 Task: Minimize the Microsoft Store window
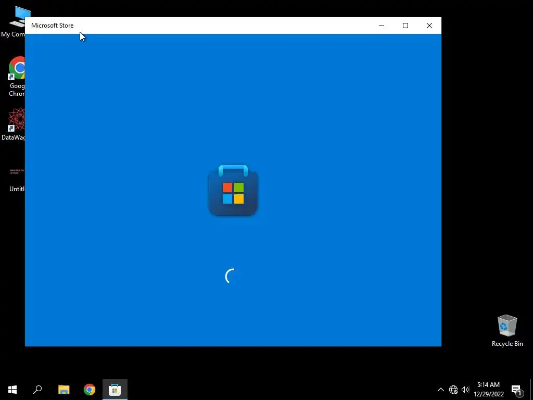382,26
